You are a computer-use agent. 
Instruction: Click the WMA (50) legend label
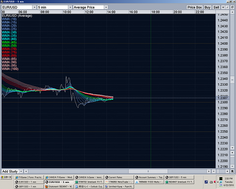tap(9, 45)
